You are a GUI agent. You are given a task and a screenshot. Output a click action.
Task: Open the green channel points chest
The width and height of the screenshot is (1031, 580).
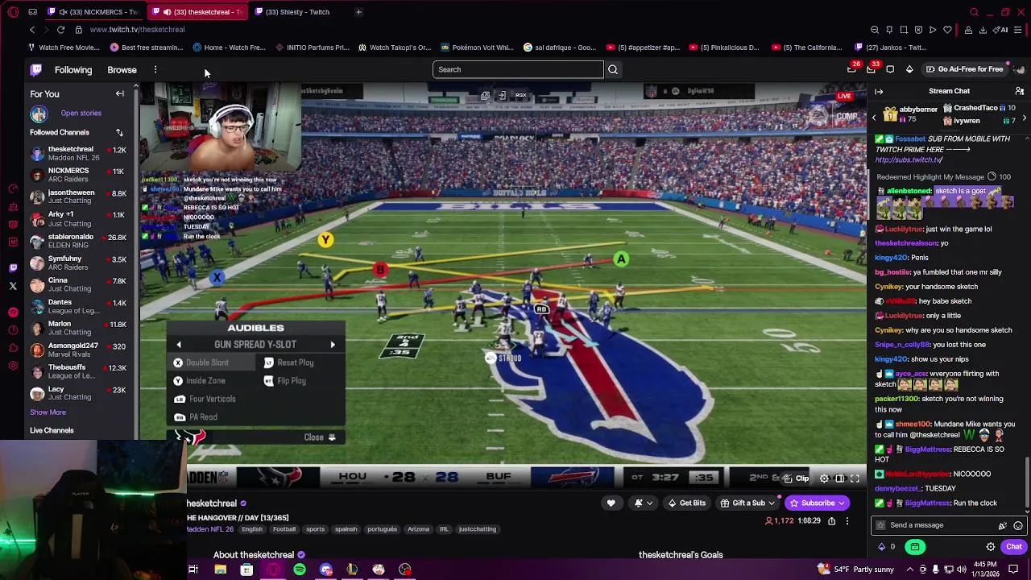pos(915,547)
